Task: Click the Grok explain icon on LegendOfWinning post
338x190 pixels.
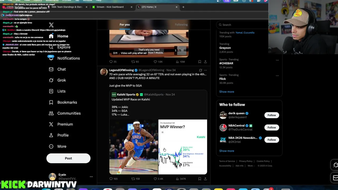Action: click(x=200, y=70)
